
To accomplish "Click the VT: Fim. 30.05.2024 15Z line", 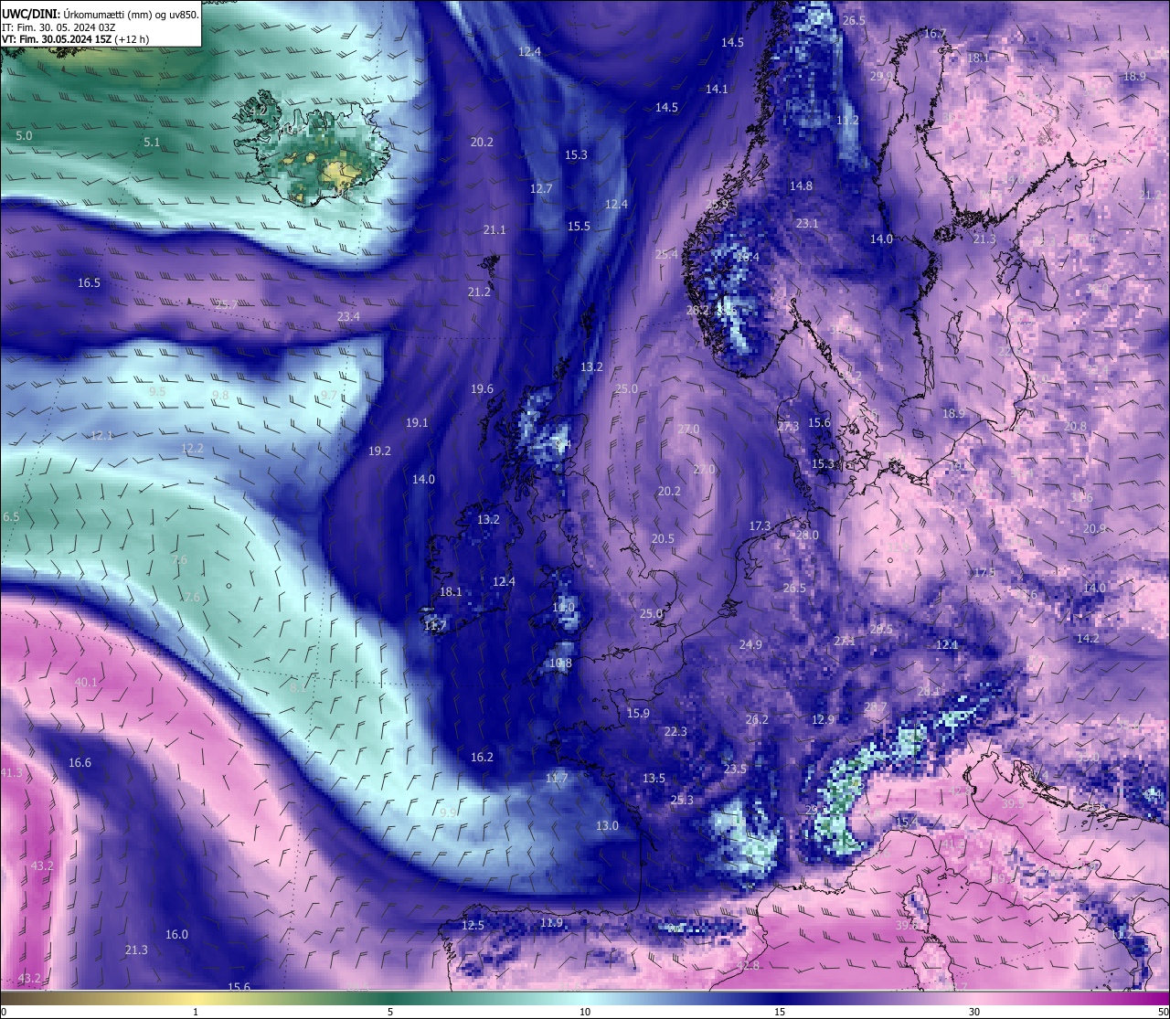I will 76,39.
